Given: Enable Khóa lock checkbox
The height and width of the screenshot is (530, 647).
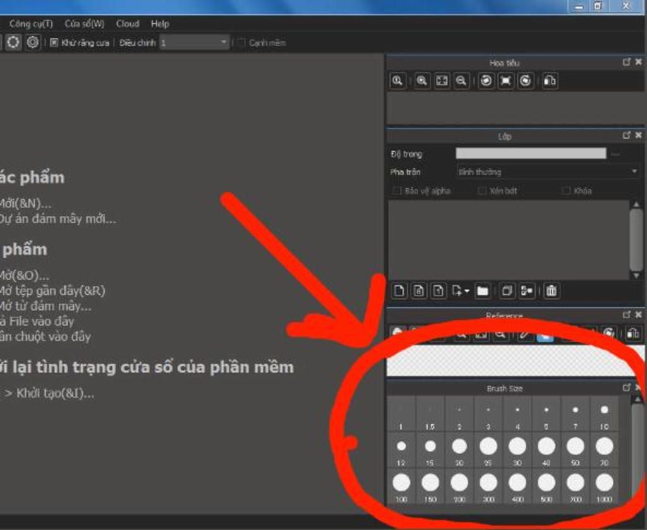Looking at the screenshot, I should (x=566, y=191).
